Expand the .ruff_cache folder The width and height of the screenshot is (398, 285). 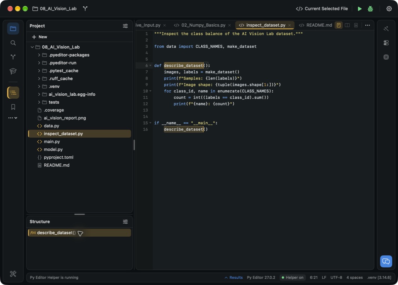[39, 79]
